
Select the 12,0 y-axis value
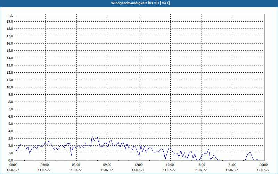[10, 72]
